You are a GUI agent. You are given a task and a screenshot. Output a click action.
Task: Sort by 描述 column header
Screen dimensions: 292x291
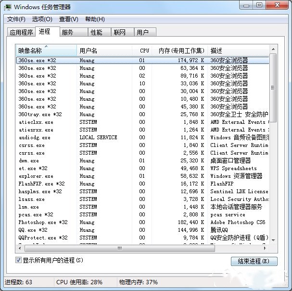[239, 51]
